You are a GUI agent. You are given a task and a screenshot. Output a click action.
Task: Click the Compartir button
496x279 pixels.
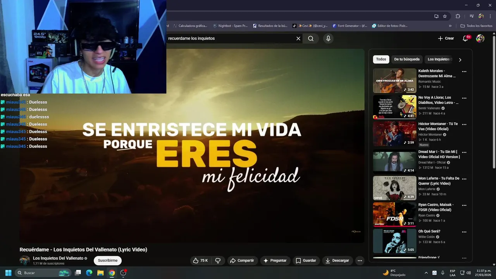[x=242, y=260]
